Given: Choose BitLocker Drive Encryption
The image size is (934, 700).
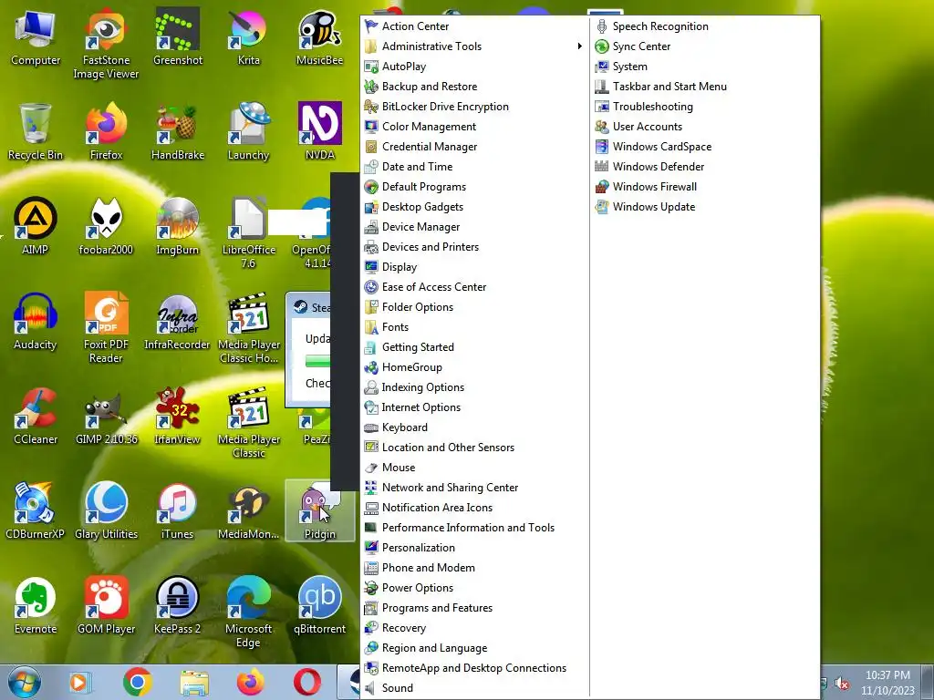Looking at the screenshot, I should coord(474,107).
